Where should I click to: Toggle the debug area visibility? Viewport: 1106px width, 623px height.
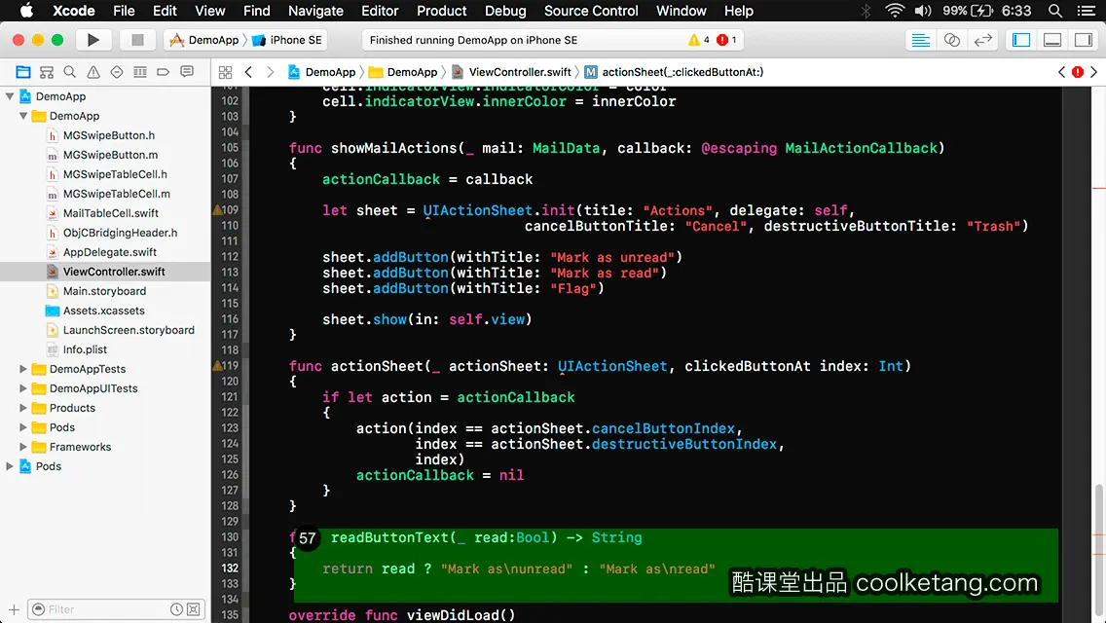tap(1052, 40)
